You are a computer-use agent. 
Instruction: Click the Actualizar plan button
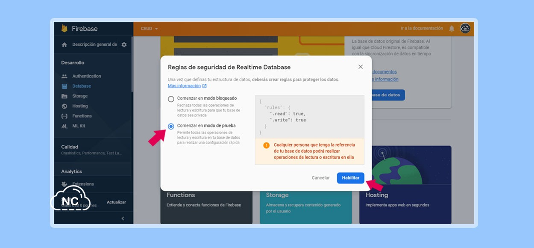pos(116,202)
